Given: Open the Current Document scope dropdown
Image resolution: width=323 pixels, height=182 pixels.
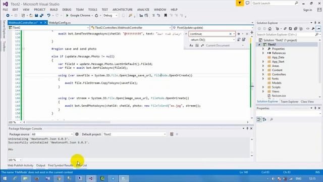Looking at the screenshot, I should pos(243,45).
